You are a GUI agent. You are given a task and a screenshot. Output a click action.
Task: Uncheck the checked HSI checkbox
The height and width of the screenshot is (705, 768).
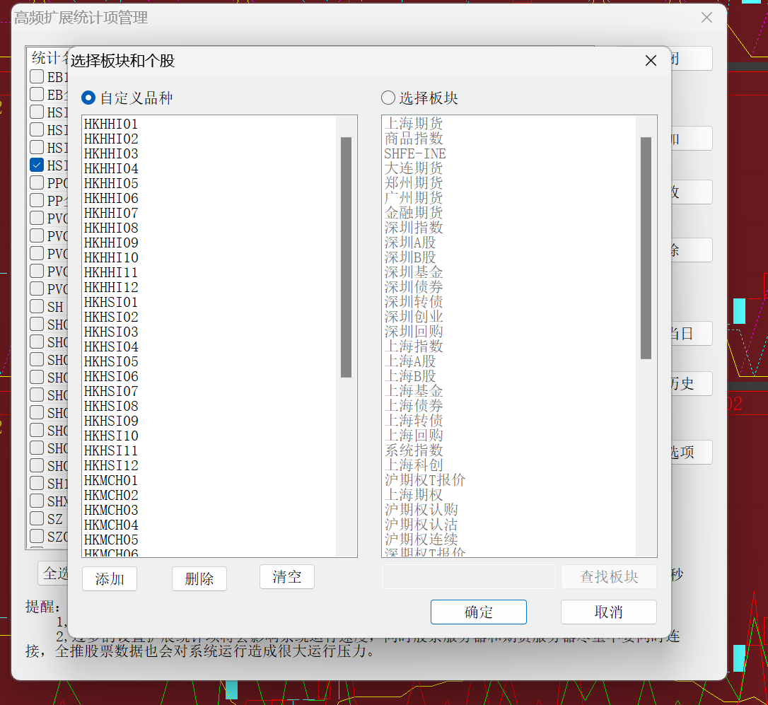(37, 165)
